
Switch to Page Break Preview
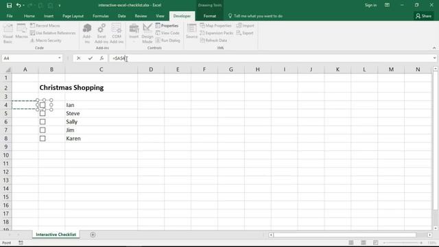(x=375, y=242)
